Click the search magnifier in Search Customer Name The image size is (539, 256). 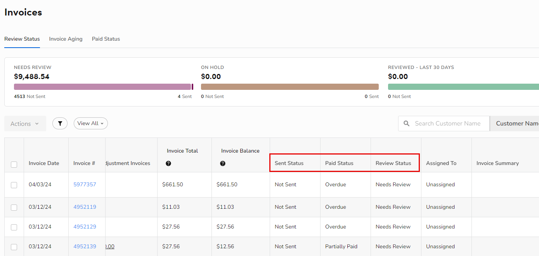click(x=406, y=123)
